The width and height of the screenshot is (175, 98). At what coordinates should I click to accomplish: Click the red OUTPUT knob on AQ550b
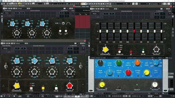pyautogui.click(x=70, y=86)
